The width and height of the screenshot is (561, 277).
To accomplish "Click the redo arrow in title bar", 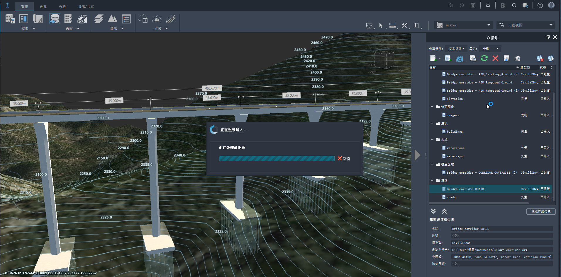I will click(x=462, y=5).
